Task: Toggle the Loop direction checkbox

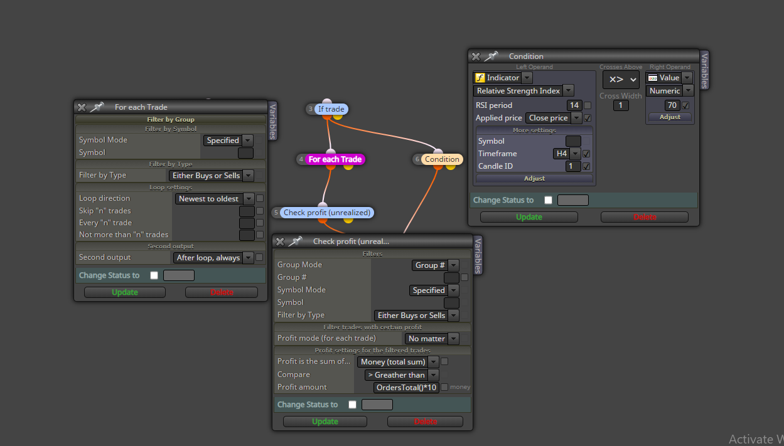Action: pyautogui.click(x=260, y=198)
